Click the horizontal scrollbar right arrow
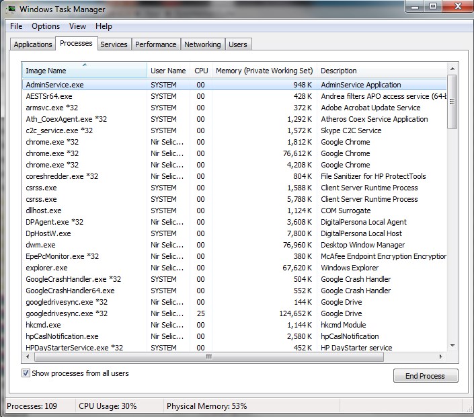The image size is (474, 417). [441, 356]
